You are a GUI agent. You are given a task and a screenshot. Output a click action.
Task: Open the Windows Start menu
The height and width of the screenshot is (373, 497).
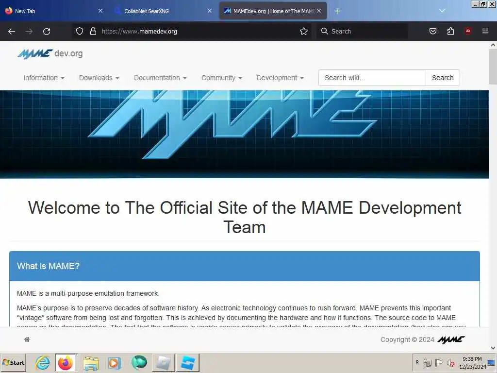(13, 363)
